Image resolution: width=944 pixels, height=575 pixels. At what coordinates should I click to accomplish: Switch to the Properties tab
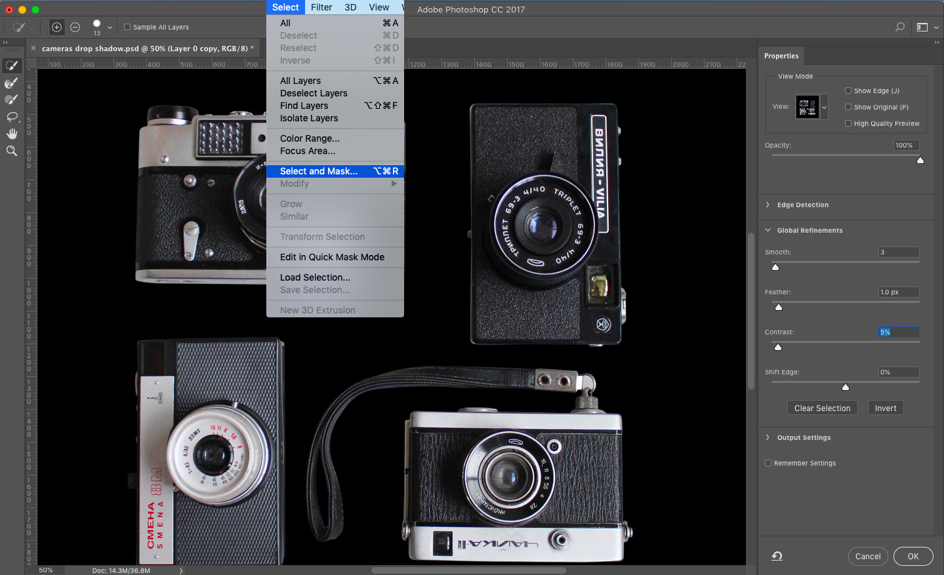click(781, 56)
